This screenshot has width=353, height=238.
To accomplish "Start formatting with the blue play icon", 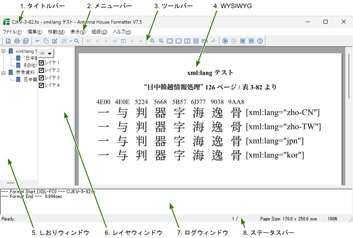I will point(225,41).
